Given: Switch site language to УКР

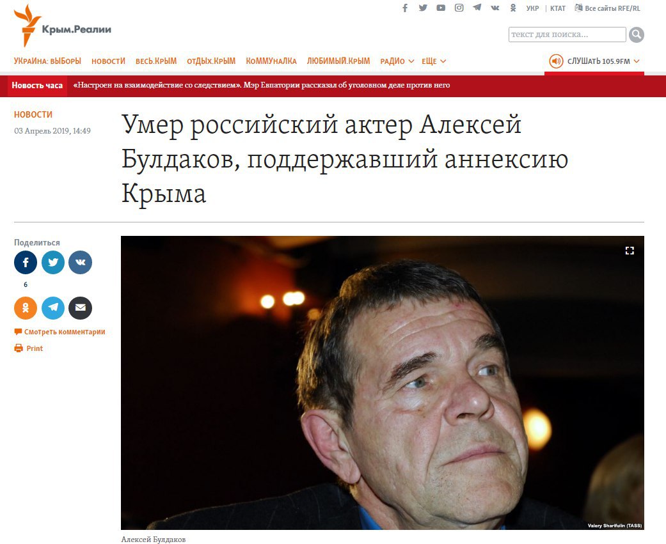Looking at the screenshot, I should (x=532, y=8).
